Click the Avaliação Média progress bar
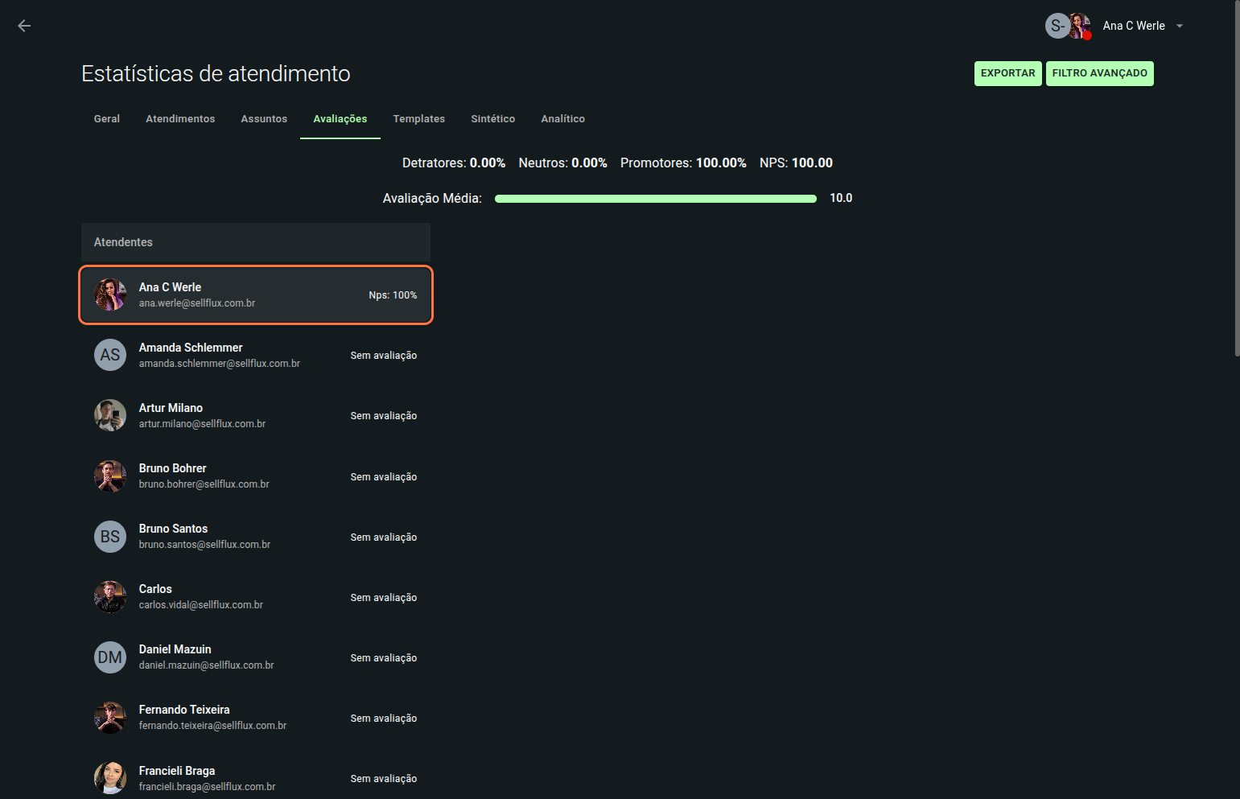 click(655, 199)
